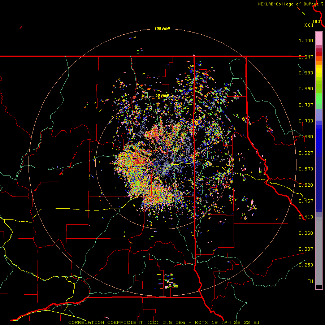Screen dimensions: 325x325
Task: Select the 0.893 legend value
Action: click(x=306, y=73)
